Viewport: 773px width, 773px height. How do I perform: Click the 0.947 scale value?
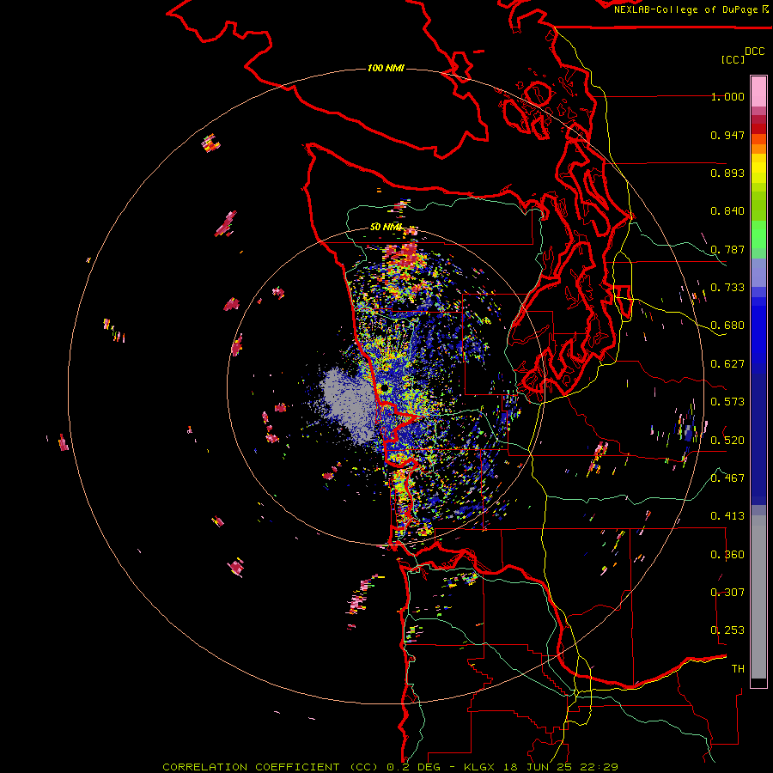[x=727, y=135]
